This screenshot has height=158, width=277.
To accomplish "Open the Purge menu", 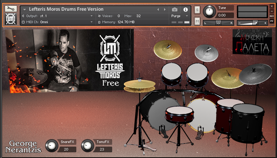I will pos(180,16).
